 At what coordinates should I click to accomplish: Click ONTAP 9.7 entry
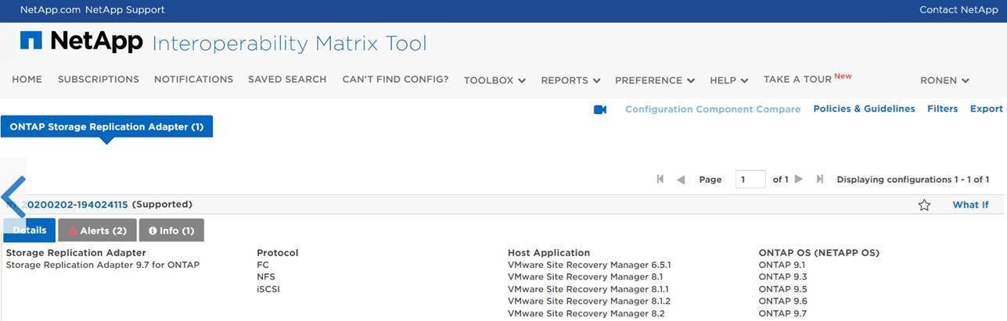tap(782, 313)
